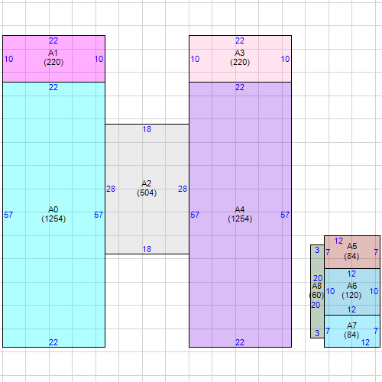382x382 pixels.
Task: Click the upper '20' height label of A8
Action: click(x=318, y=278)
